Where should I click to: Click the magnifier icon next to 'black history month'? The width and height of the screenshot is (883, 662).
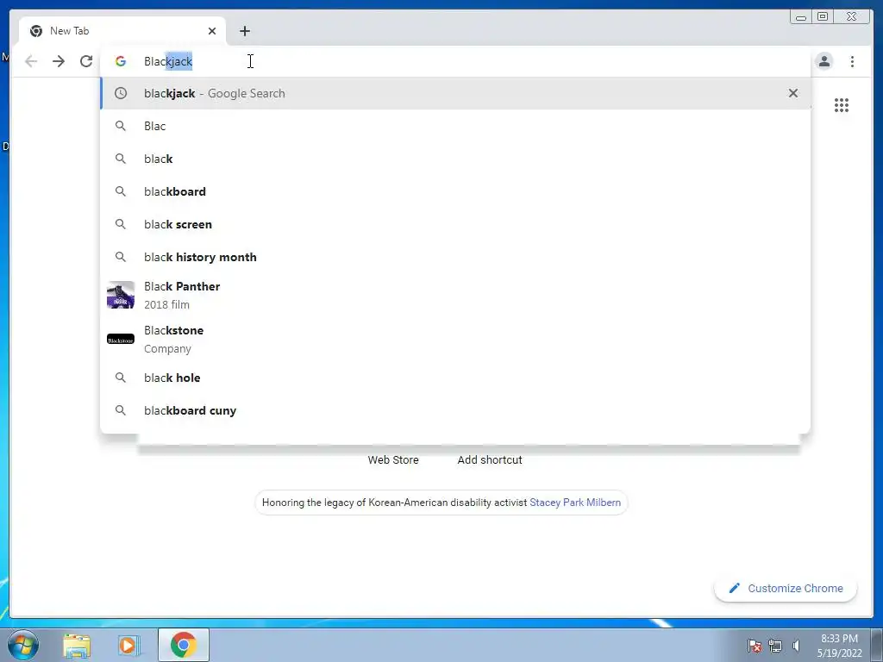pos(121,257)
